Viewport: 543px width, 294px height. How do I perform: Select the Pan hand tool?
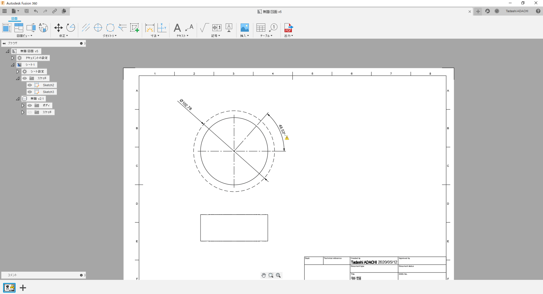point(264,275)
